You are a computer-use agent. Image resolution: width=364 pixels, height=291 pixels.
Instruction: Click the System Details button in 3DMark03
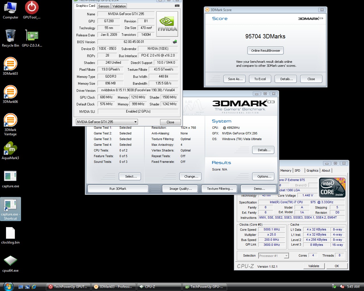pyautogui.click(x=264, y=150)
